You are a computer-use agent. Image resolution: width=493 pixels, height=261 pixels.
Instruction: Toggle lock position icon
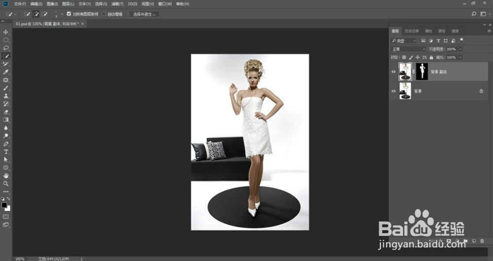pos(418,58)
